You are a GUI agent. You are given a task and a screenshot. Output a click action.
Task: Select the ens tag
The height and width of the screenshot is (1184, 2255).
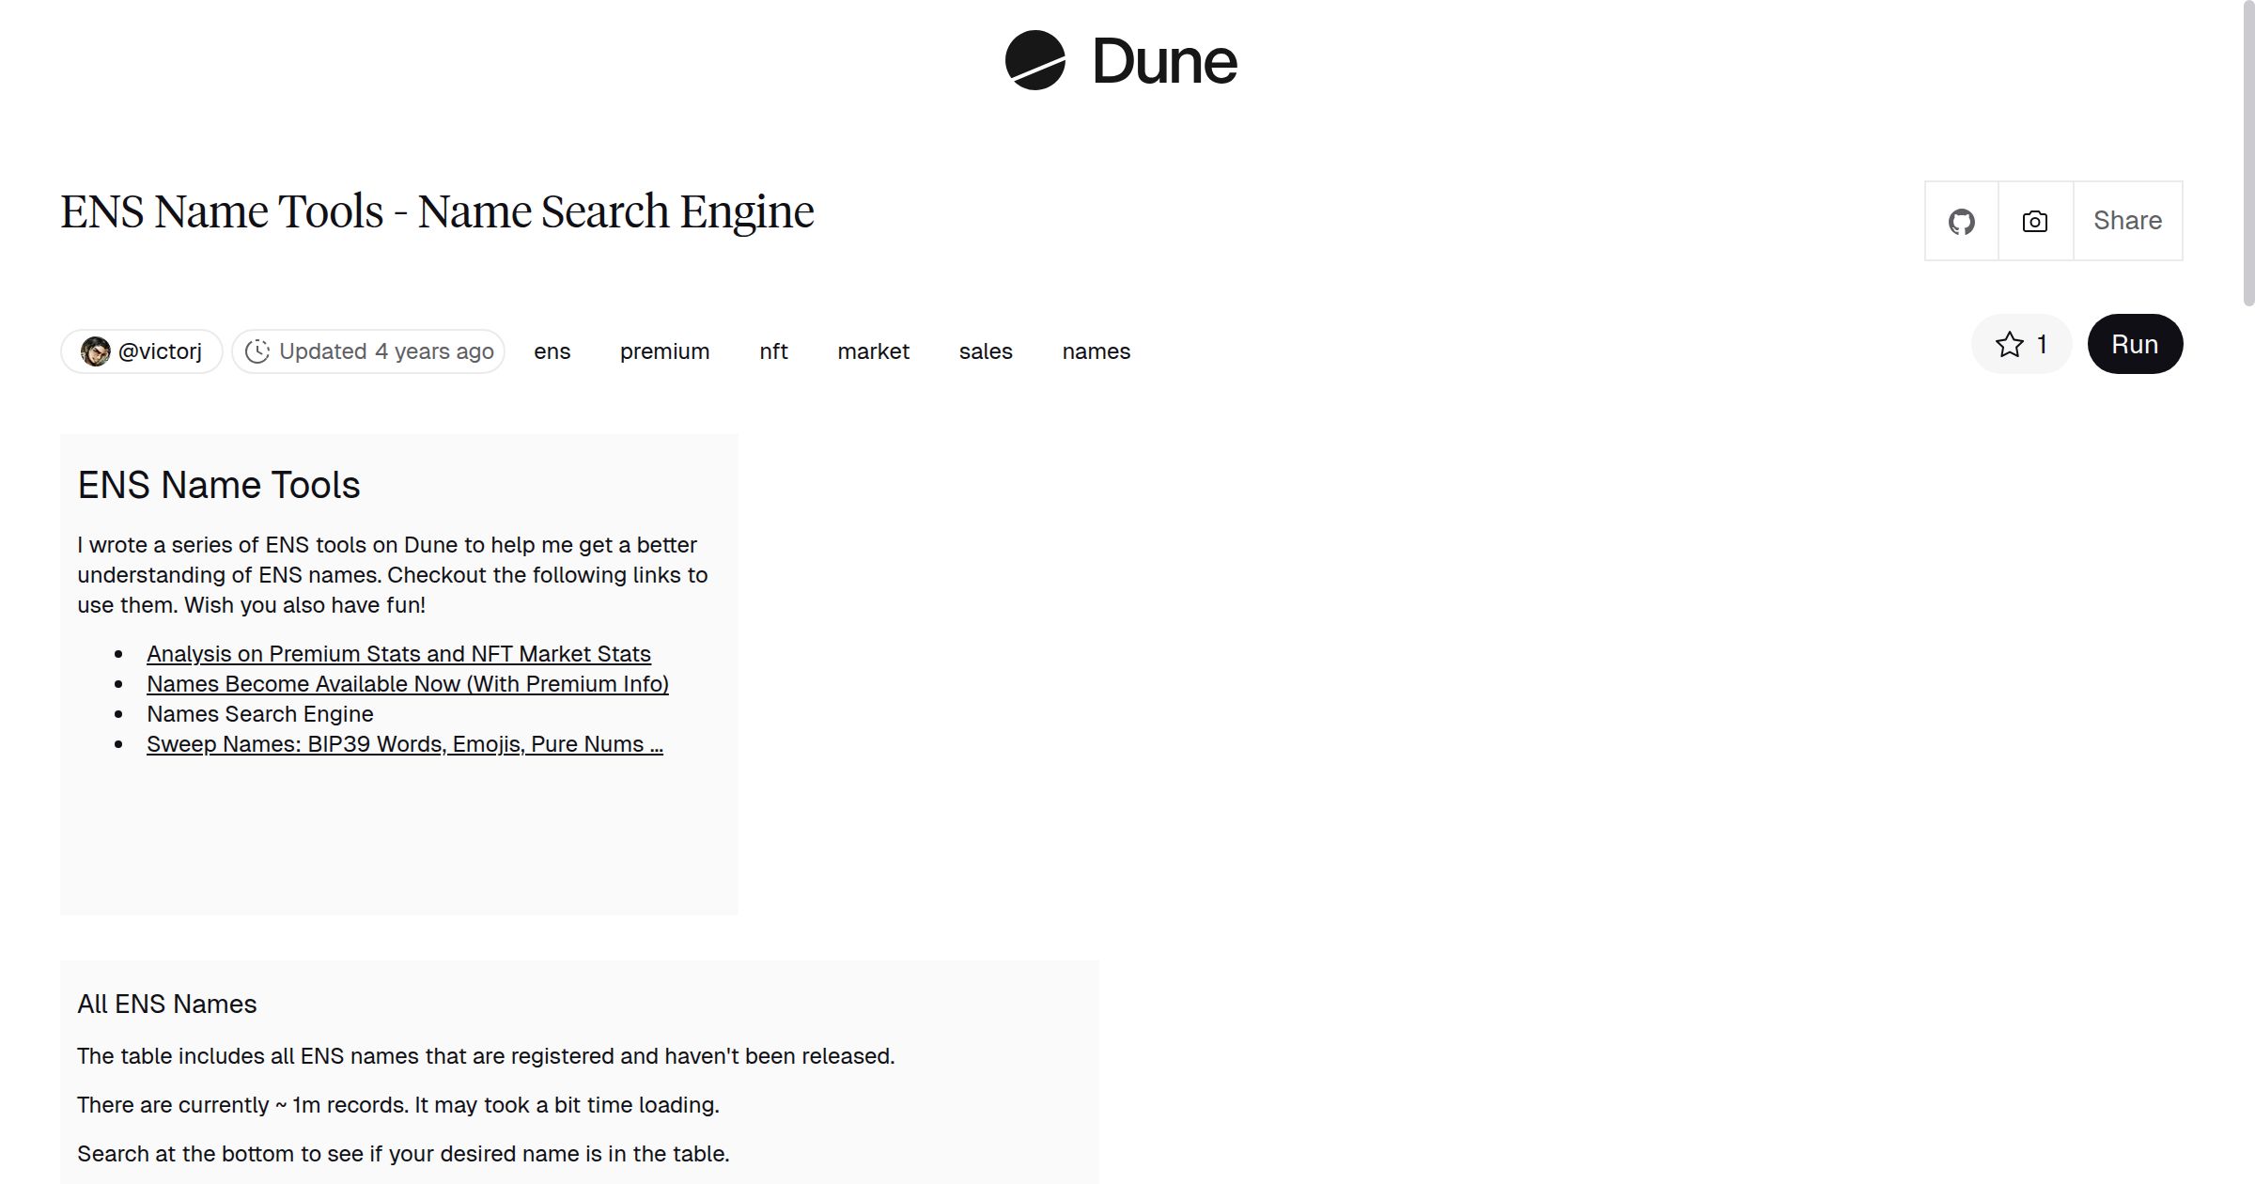click(552, 351)
